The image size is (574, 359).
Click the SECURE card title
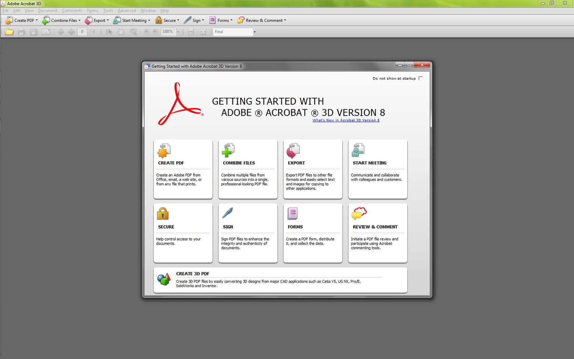tap(166, 227)
